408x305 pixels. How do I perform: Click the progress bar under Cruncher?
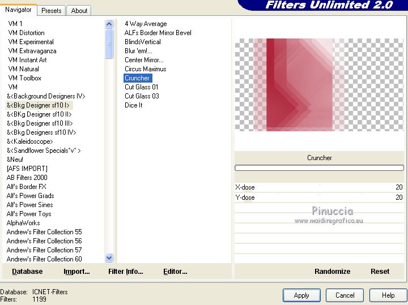319,168
